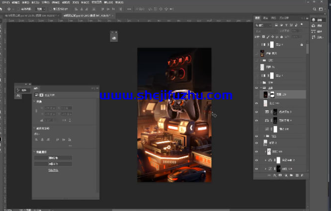
Task: Click the Opacity value field in Layers panel
Action: pos(296,31)
